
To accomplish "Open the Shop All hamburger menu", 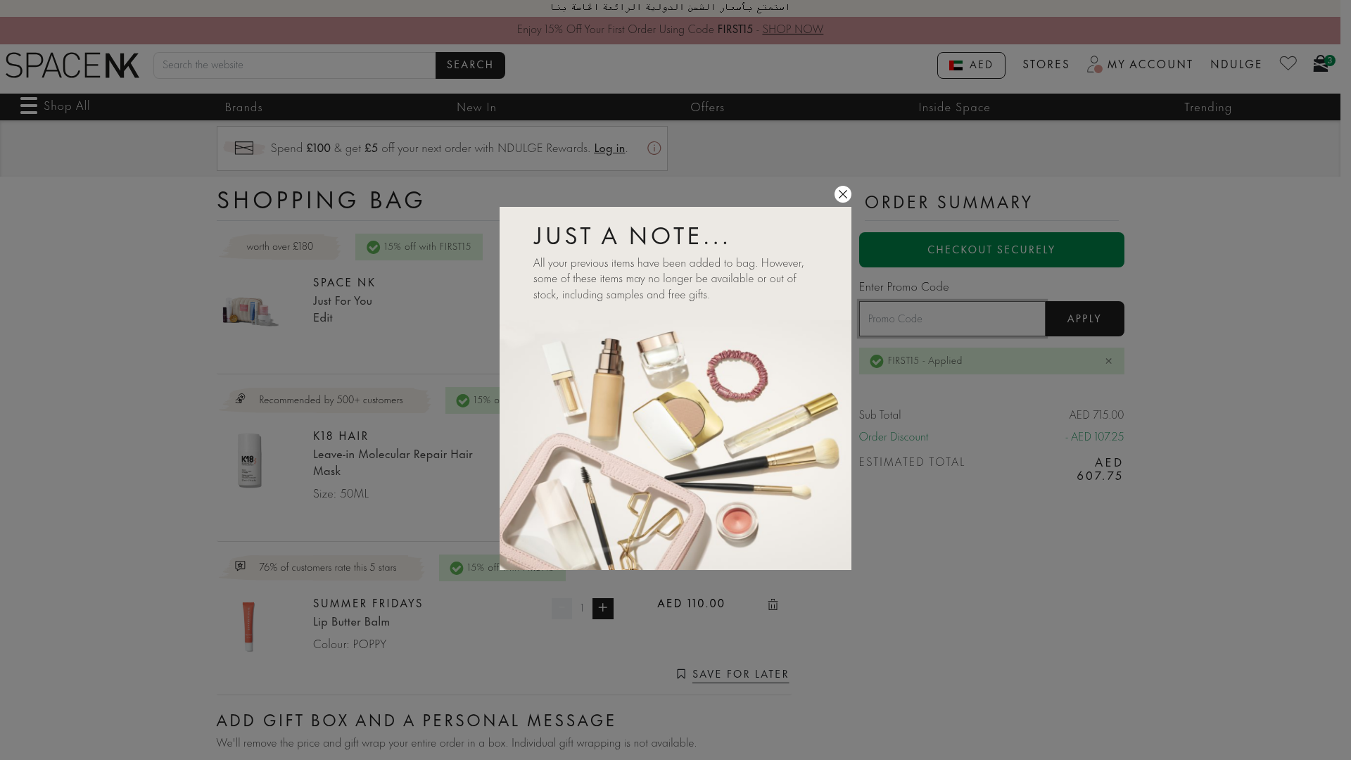I will tap(29, 106).
